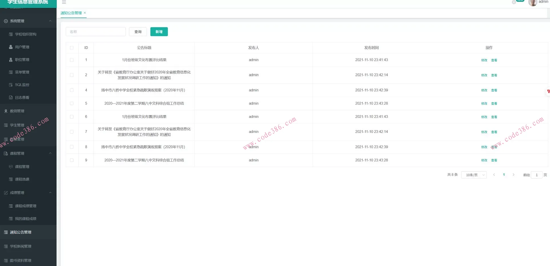Collapse the 成绩管理 menu chevron
This screenshot has height=266, width=550.
click(50, 193)
